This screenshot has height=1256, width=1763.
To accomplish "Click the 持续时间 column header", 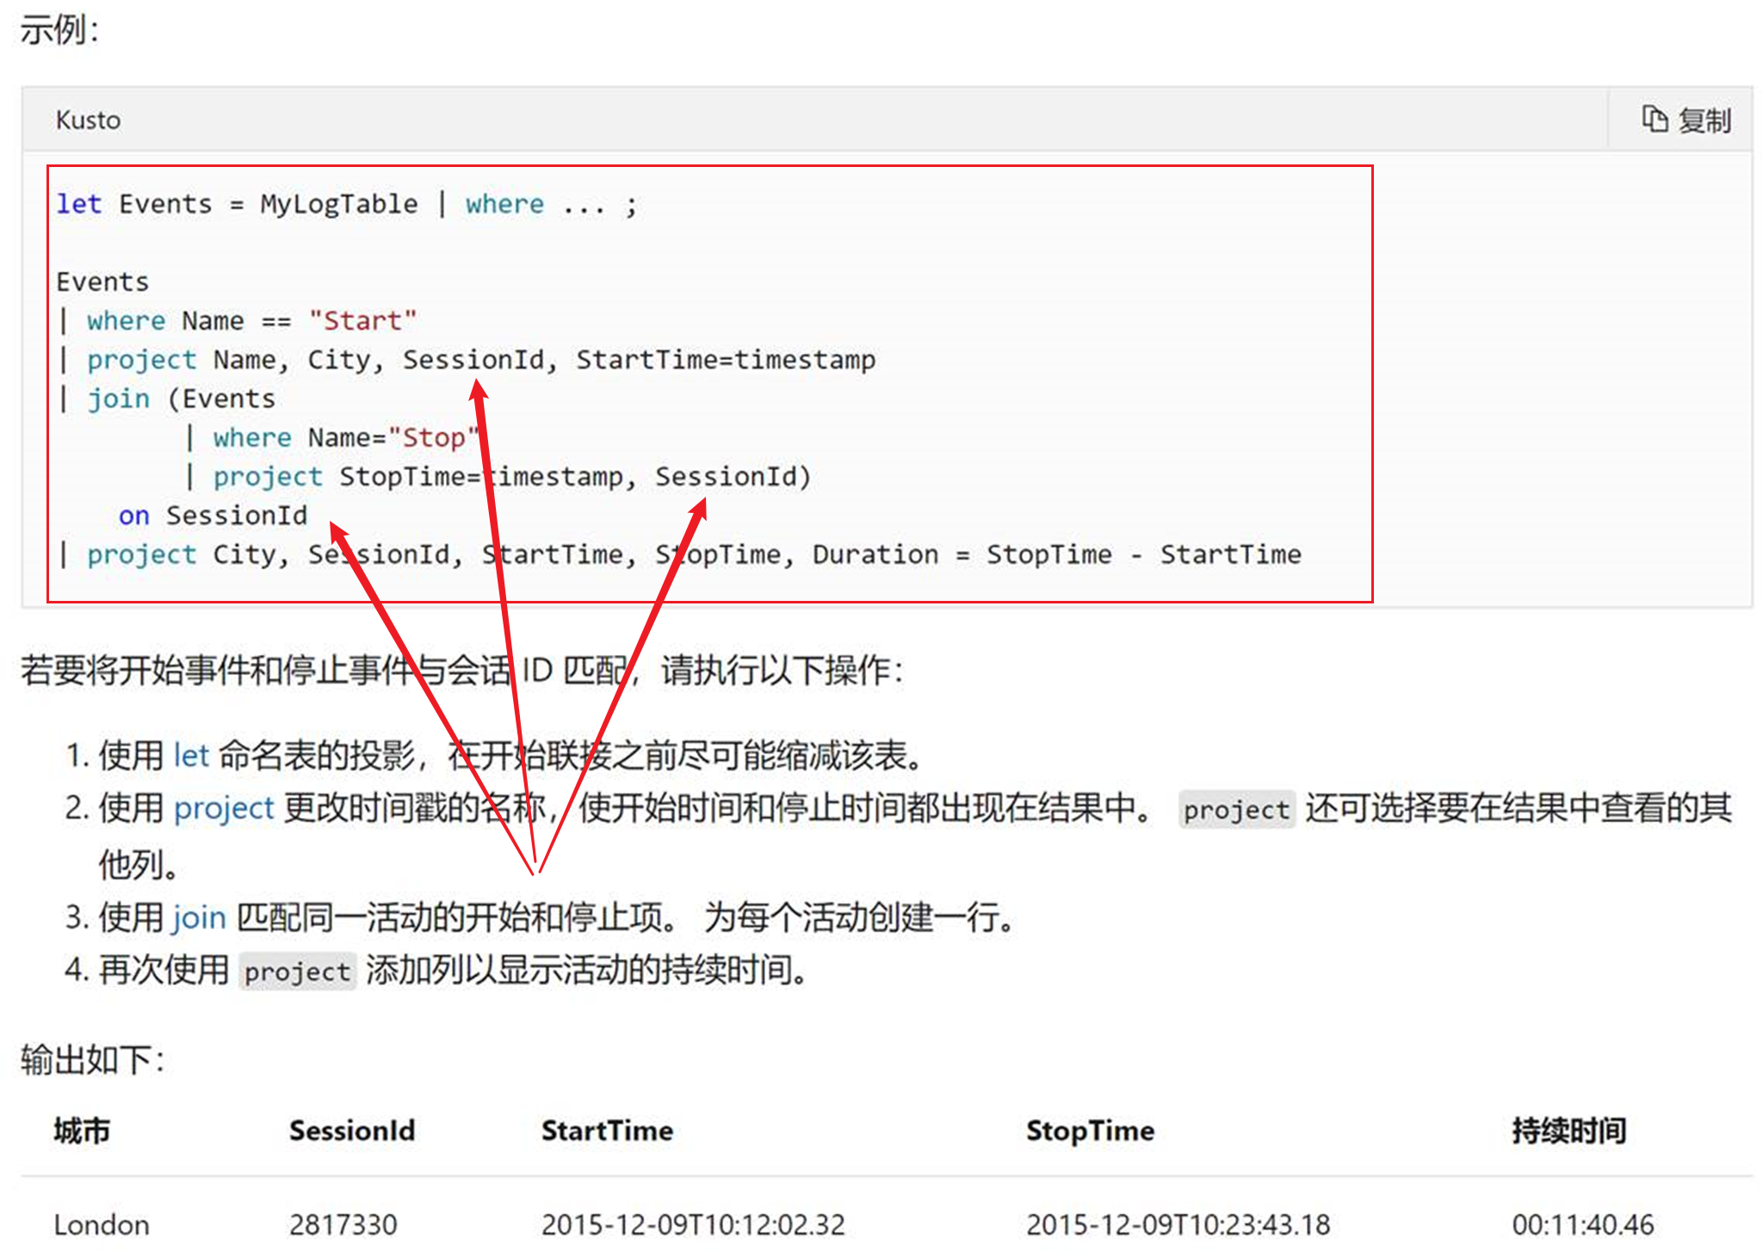I will tap(1568, 1130).
